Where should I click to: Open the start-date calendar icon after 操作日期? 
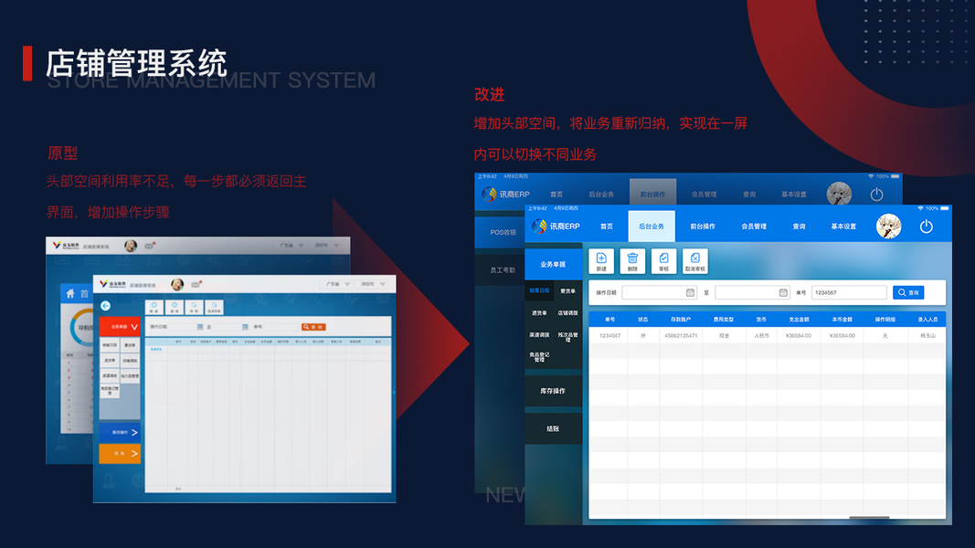690,292
